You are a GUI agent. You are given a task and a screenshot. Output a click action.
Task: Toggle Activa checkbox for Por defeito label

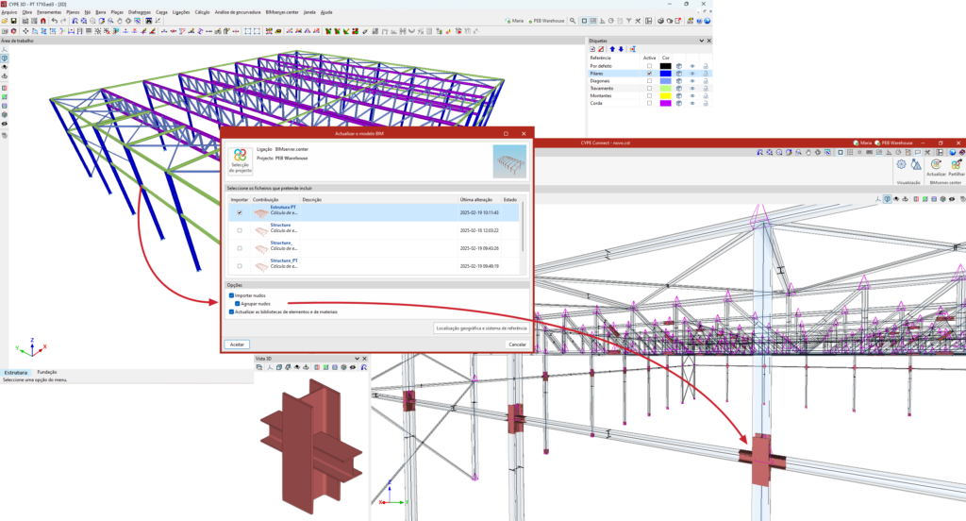[649, 66]
